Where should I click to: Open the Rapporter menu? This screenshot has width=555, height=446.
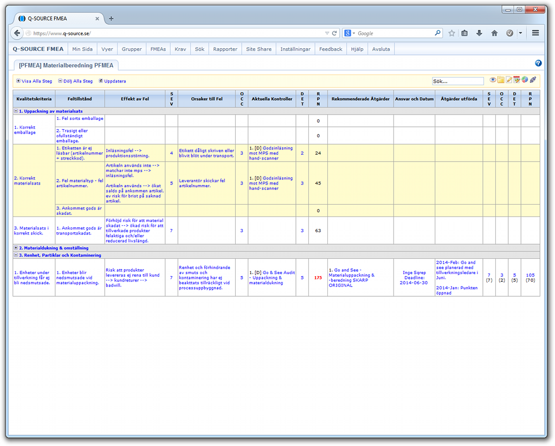(x=225, y=49)
